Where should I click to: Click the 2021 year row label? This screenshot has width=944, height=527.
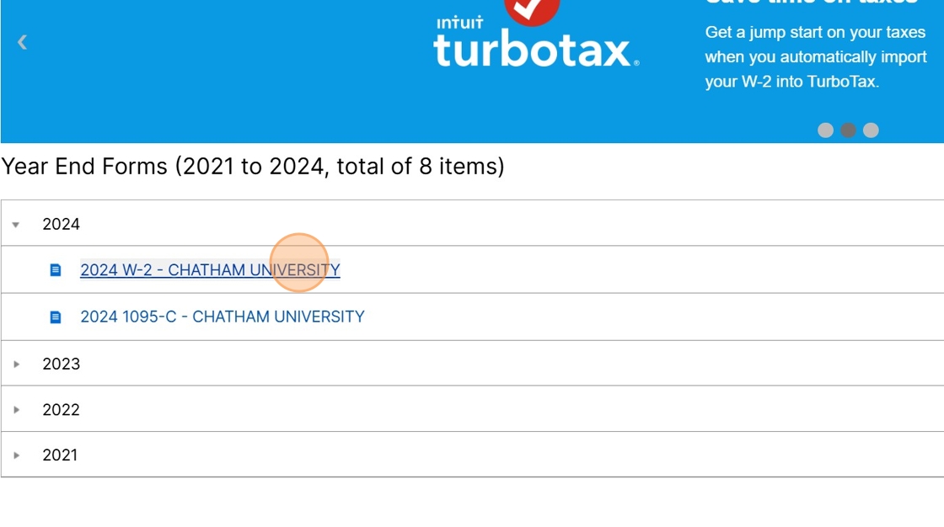(x=60, y=455)
